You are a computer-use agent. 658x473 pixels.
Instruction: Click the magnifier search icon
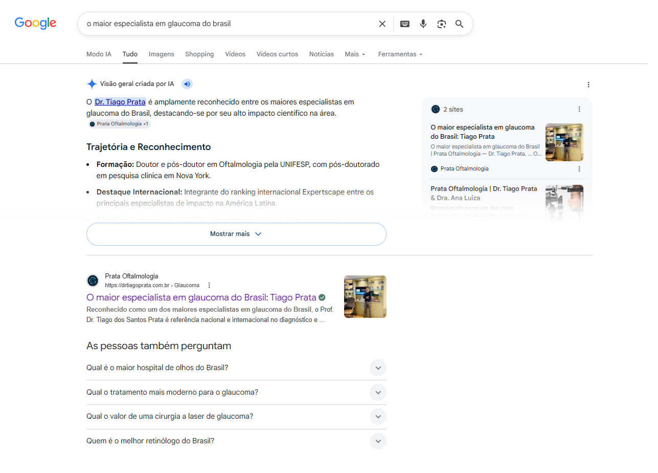click(459, 24)
